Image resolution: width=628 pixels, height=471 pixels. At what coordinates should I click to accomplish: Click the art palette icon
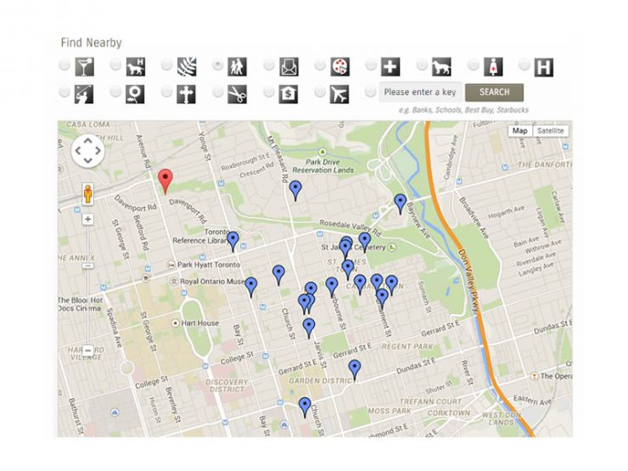point(339,66)
